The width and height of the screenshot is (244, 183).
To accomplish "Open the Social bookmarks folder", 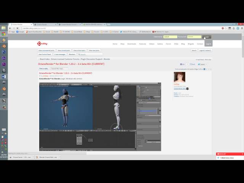I will [47, 32].
